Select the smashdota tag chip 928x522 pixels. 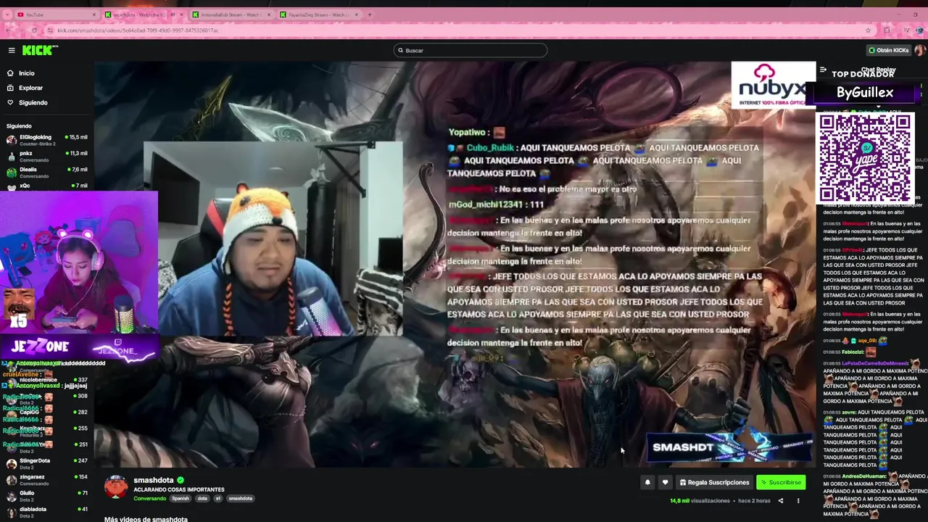tap(241, 498)
